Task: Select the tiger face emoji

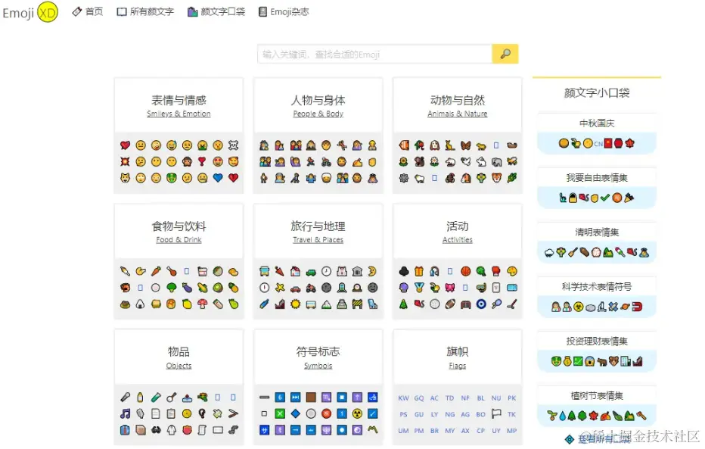Action: point(496,178)
